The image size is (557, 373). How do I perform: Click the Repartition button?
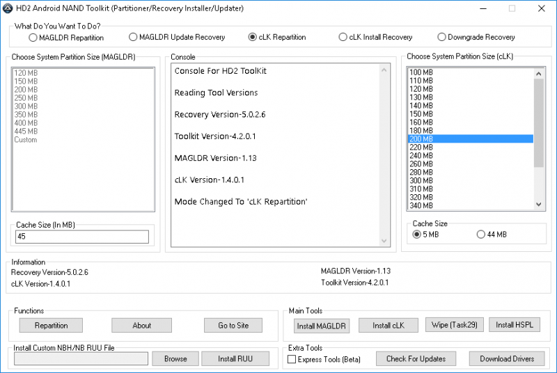[51, 326]
